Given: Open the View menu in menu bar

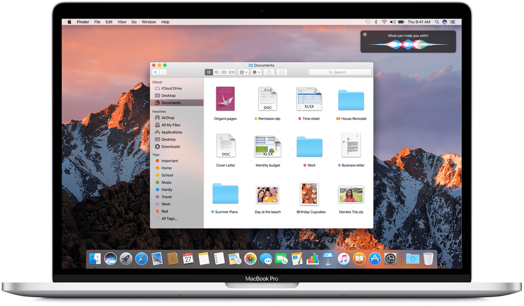Looking at the screenshot, I should (122, 22).
